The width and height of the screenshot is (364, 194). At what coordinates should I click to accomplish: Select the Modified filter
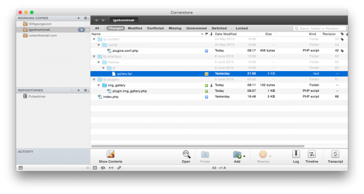click(x=135, y=28)
